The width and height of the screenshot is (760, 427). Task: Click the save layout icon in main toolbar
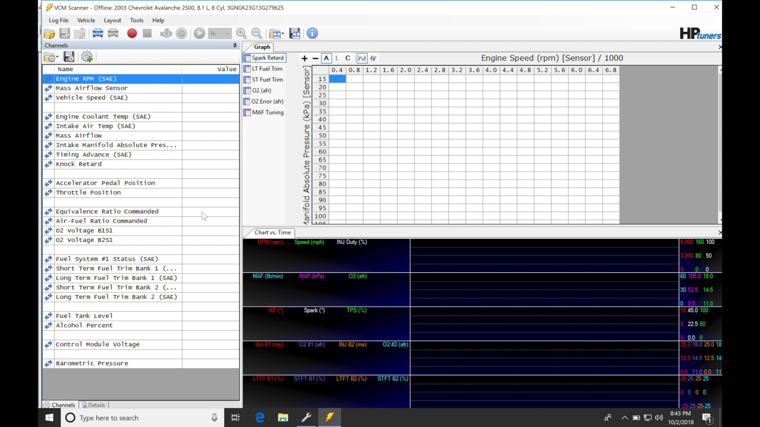click(295, 34)
